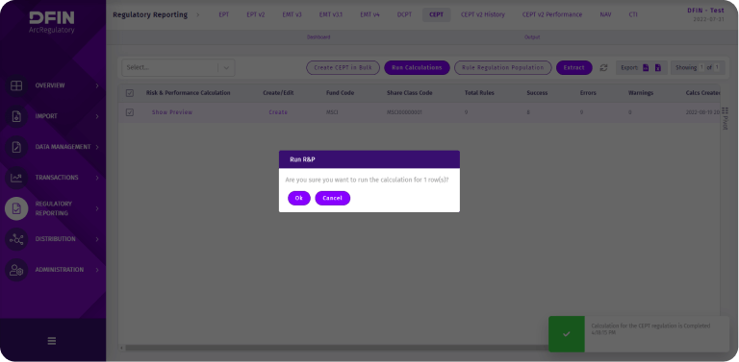Click the Total Rules column header

[x=479, y=93]
